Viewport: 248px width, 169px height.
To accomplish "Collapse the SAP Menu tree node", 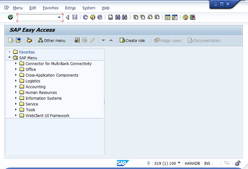I will (9, 58).
